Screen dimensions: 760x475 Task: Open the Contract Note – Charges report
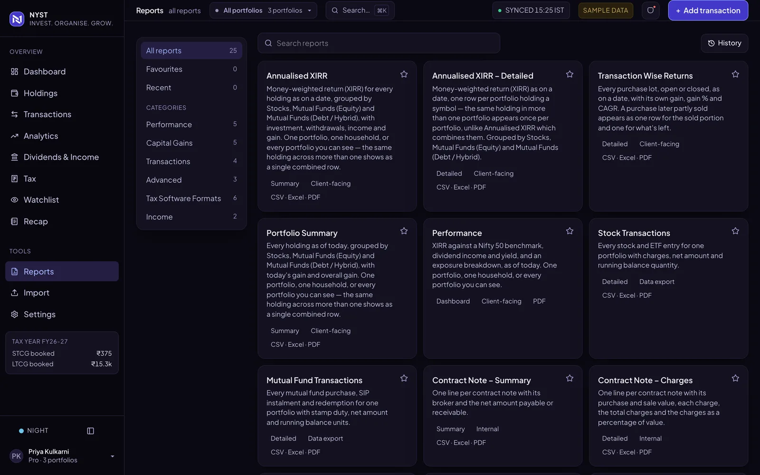coord(668,416)
